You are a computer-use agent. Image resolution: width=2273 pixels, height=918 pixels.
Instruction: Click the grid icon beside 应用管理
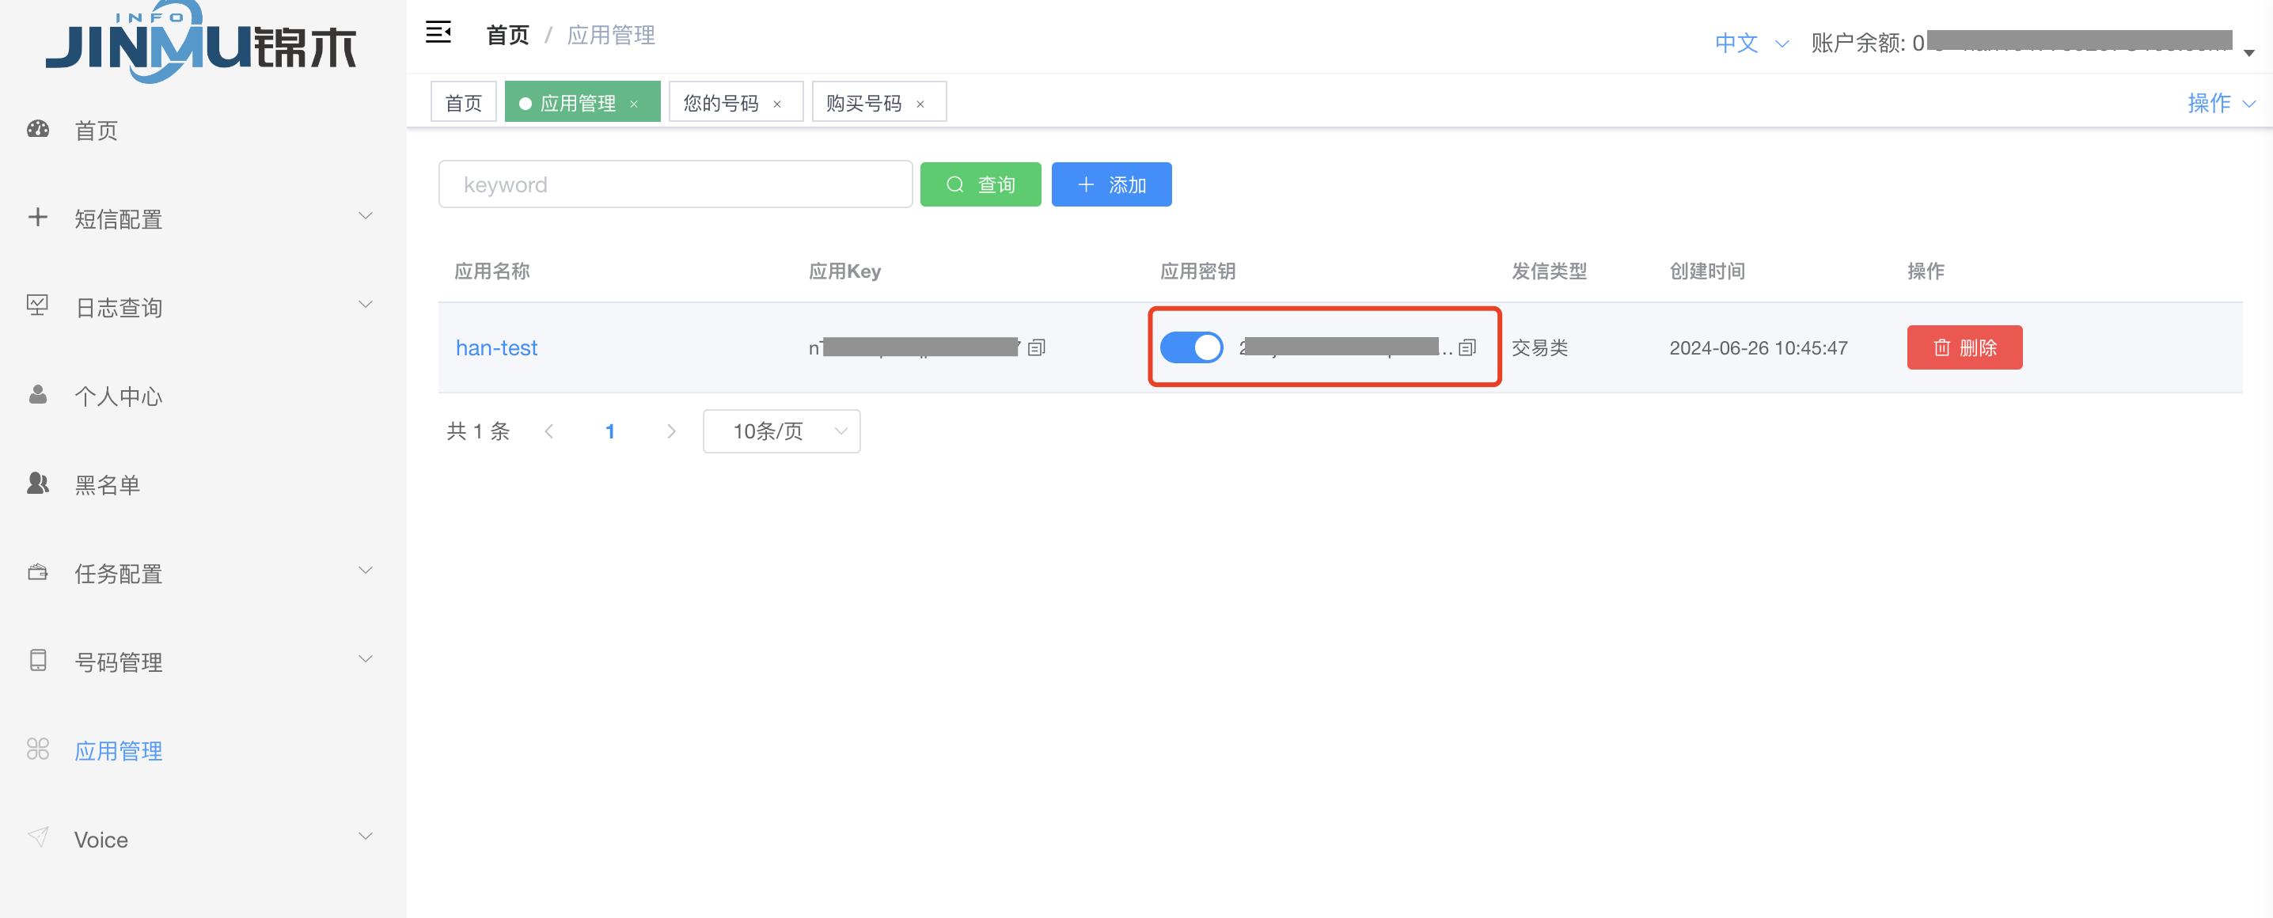[38, 749]
